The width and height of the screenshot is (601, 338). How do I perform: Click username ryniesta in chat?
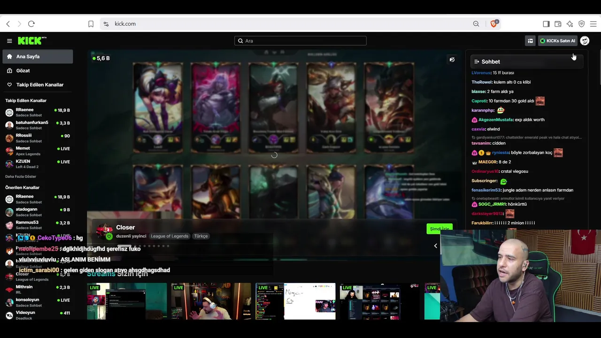click(x=501, y=153)
